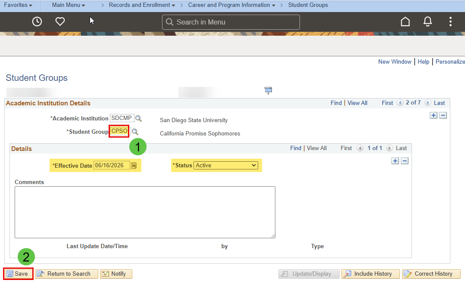Screen dimensions: 465x286
Task: Click the Effective Date input field
Action: pyautogui.click(x=112, y=166)
